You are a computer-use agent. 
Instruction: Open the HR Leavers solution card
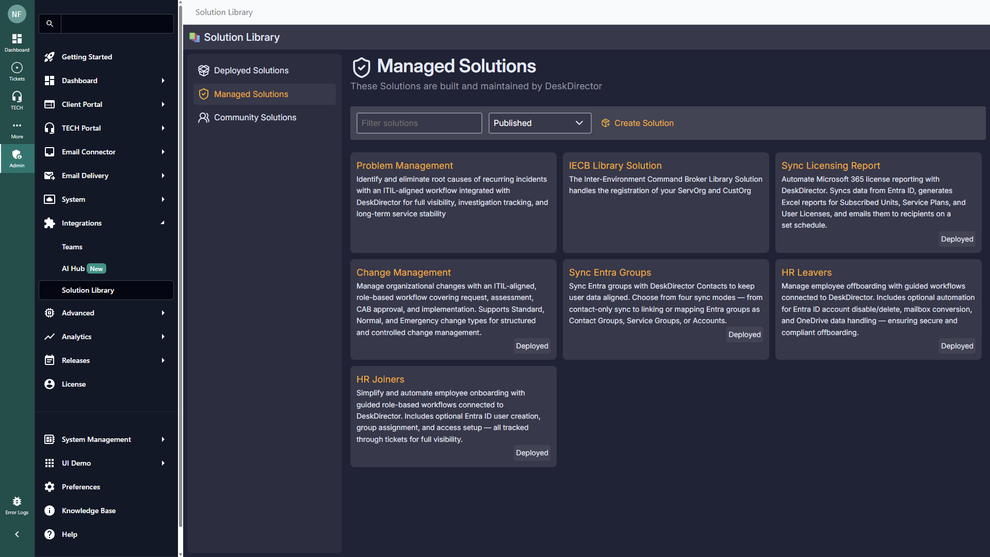(x=806, y=273)
